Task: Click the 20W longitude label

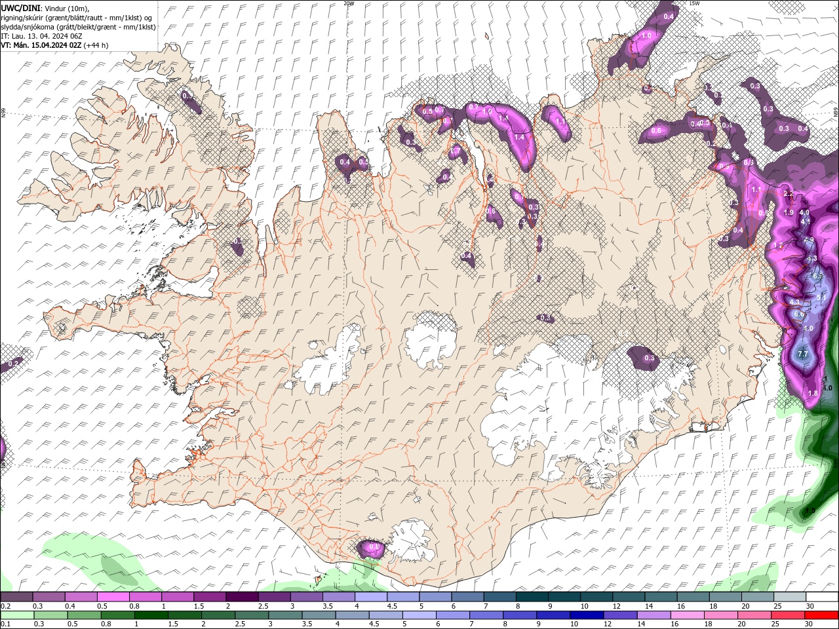Action: pyautogui.click(x=349, y=3)
